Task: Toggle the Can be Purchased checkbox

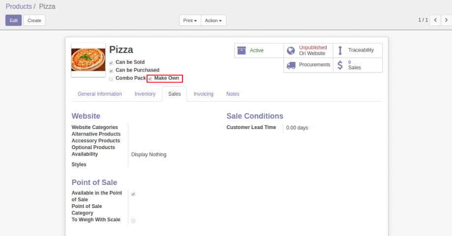Action: tap(111, 71)
